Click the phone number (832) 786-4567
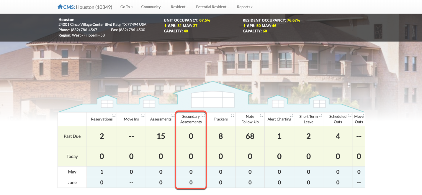The image size is (422, 195). tap(84, 30)
